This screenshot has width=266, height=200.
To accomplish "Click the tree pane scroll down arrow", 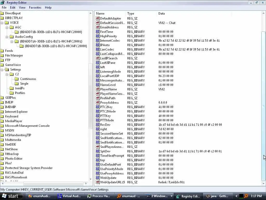I will tap(90, 179).
